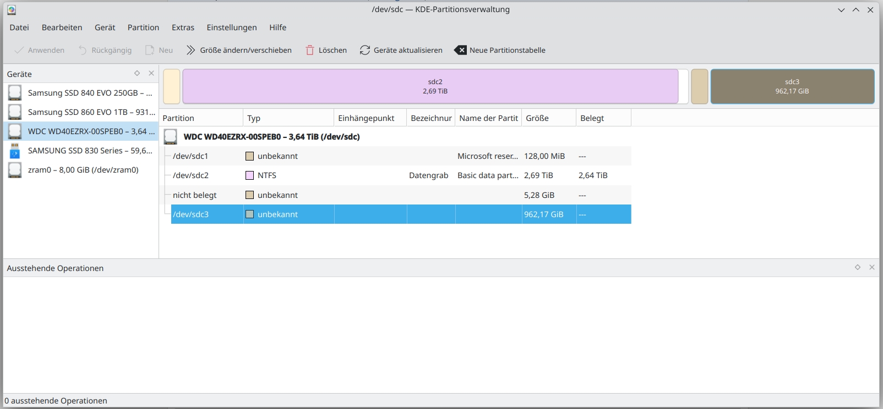This screenshot has width=883, height=409.
Task: Sort by Typ column header
Action: (288, 118)
